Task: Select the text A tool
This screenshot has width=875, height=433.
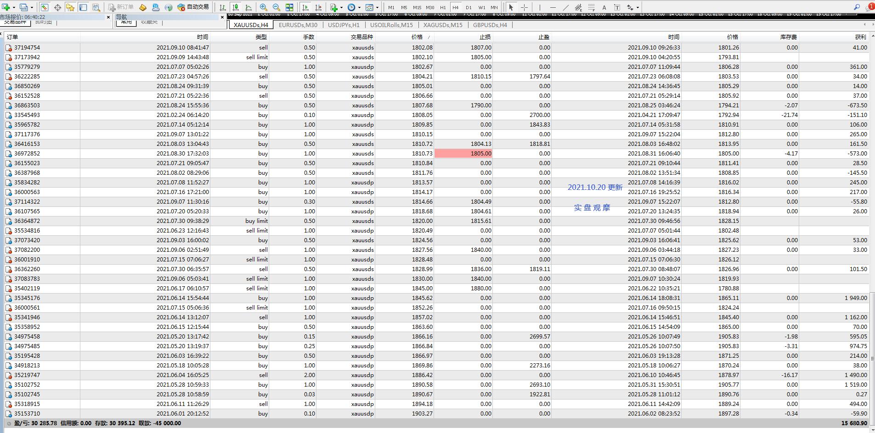Action: tap(604, 7)
